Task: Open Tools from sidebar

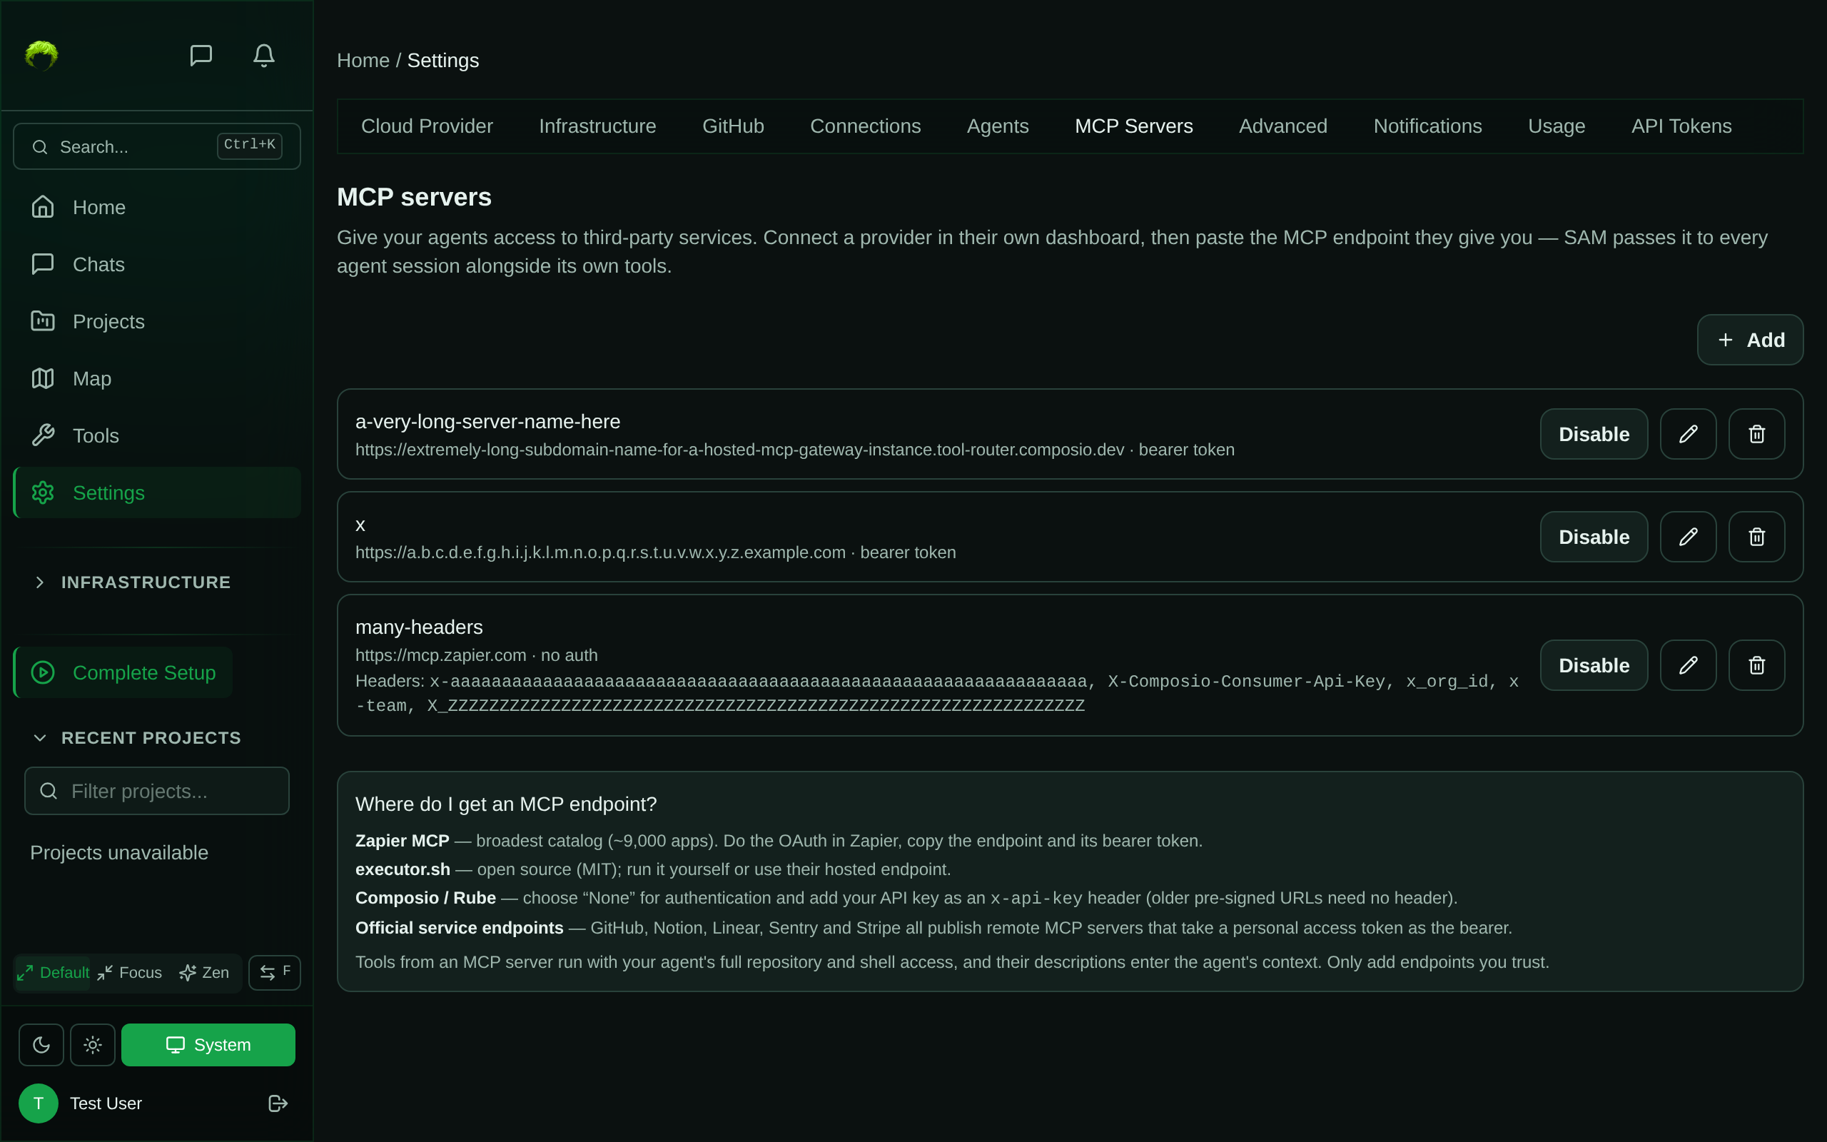Action: click(157, 435)
